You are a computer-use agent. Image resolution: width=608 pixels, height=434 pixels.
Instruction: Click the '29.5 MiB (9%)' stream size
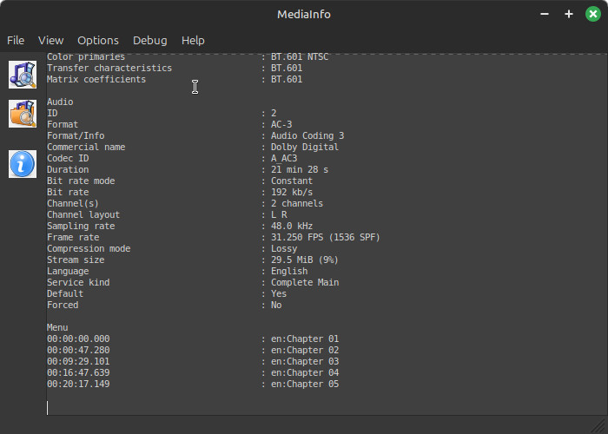pyautogui.click(x=305, y=260)
